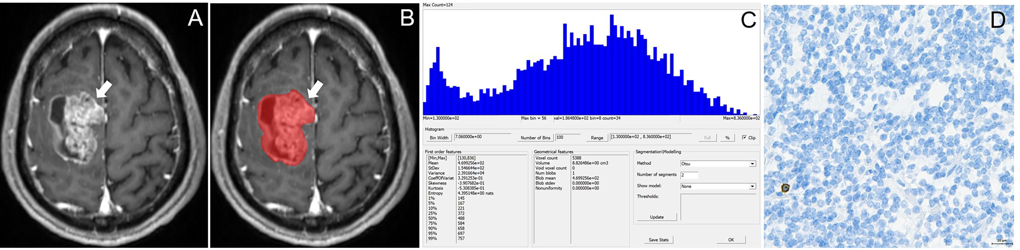The width and height of the screenshot is (1020, 250).
Task: Click the Bin Width value field
Action: 483,137
